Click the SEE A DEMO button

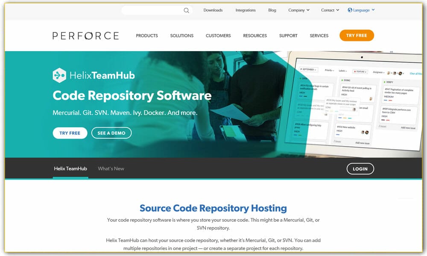pos(111,133)
